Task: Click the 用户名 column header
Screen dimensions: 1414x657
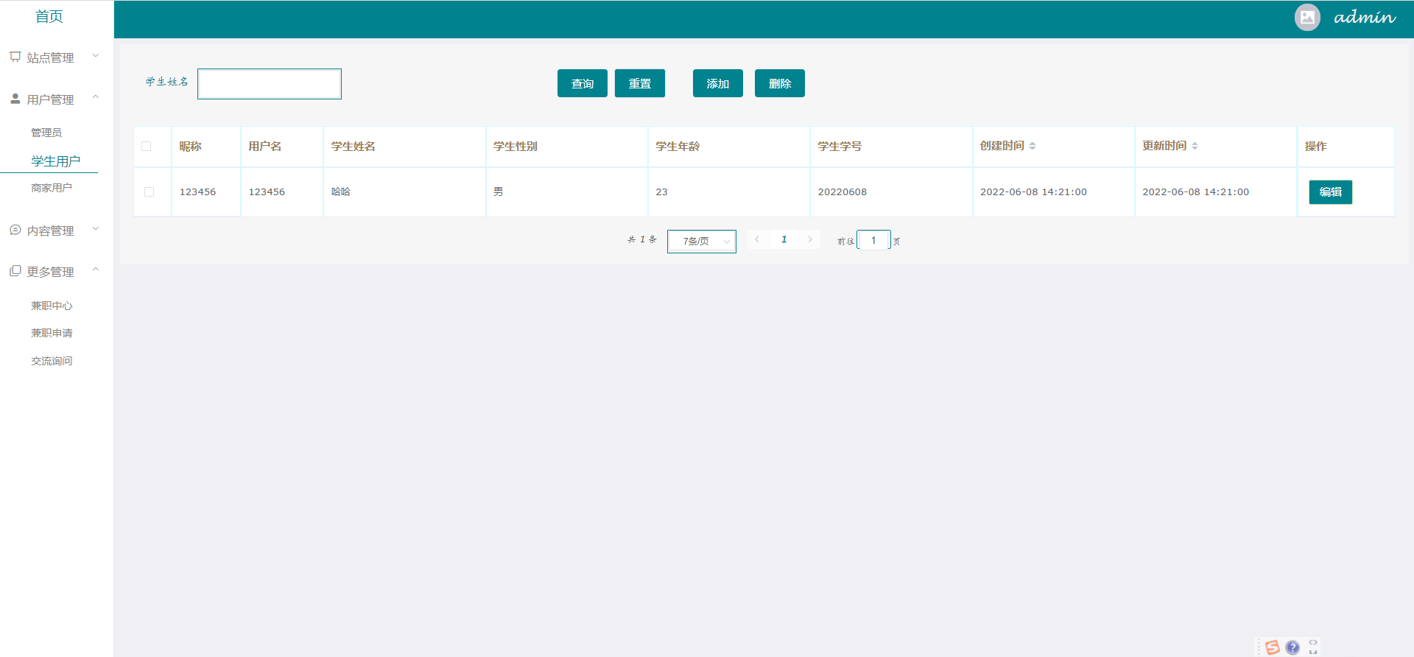Action: coord(265,147)
